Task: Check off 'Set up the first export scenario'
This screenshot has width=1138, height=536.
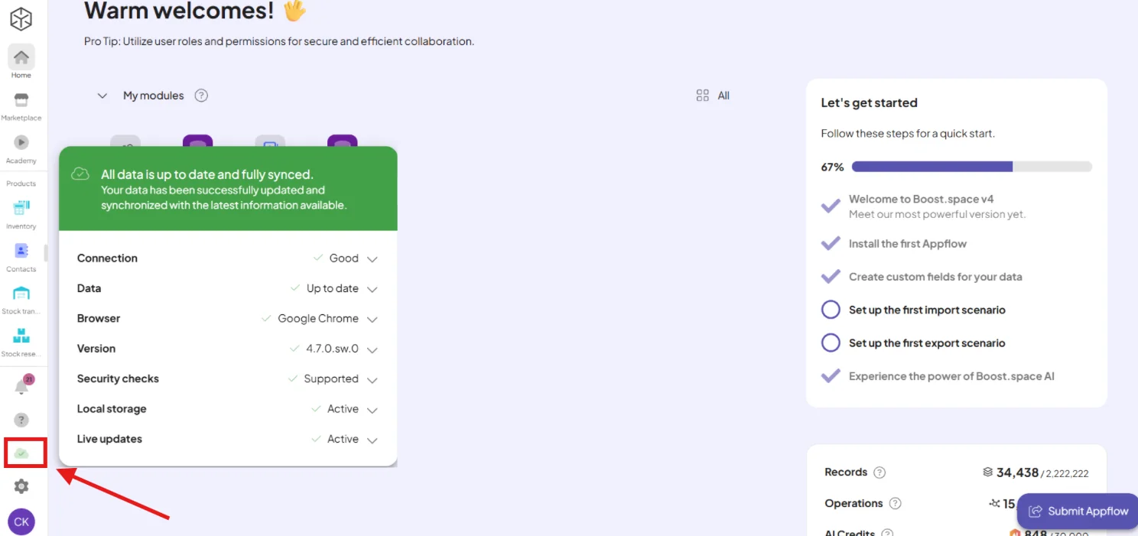Action: point(831,343)
